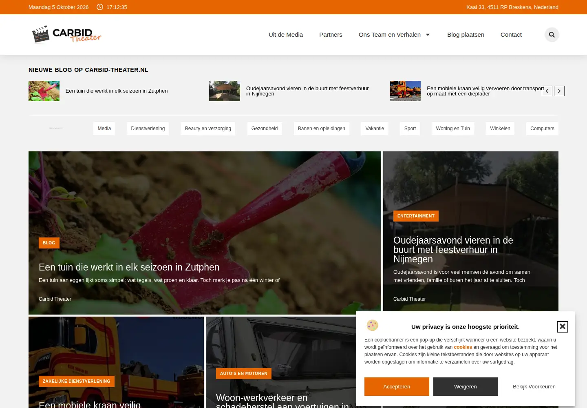Select the Banen en opleidingen category

[322, 129]
